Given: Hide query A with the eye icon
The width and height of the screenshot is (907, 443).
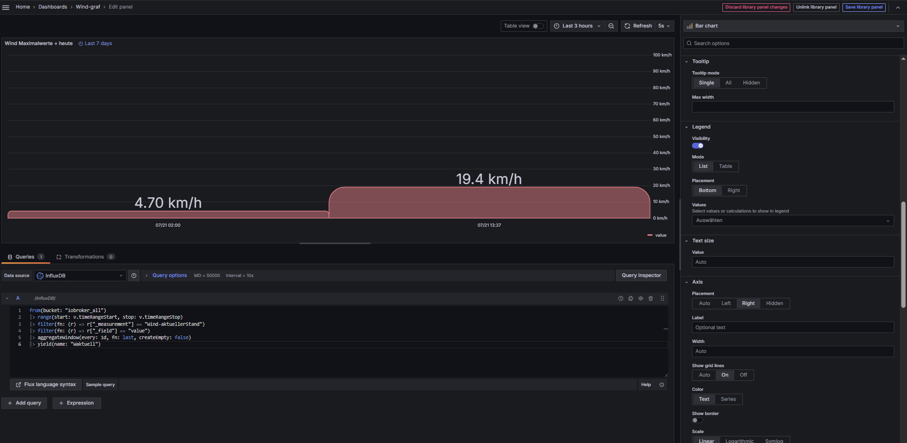Looking at the screenshot, I should 641,298.
